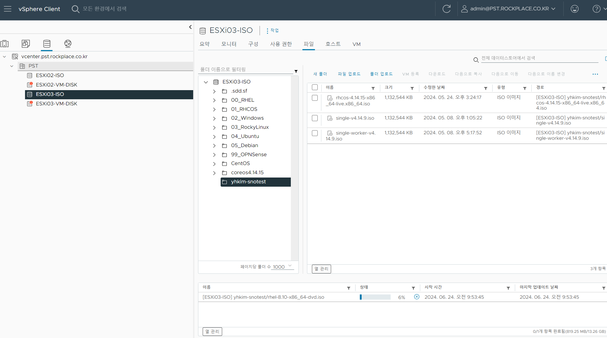Open the folders-per-page 1000 dropdown
The image size is (607, 338).
pos(283,267)
